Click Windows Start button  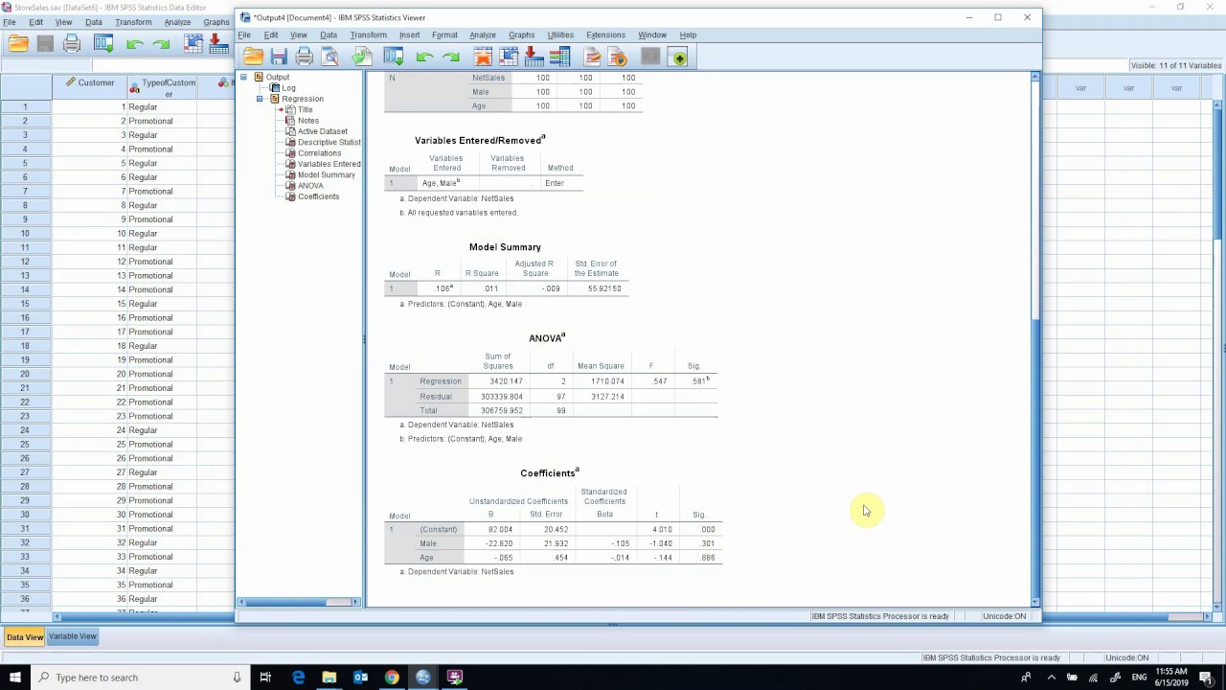(x=15, y=678)
